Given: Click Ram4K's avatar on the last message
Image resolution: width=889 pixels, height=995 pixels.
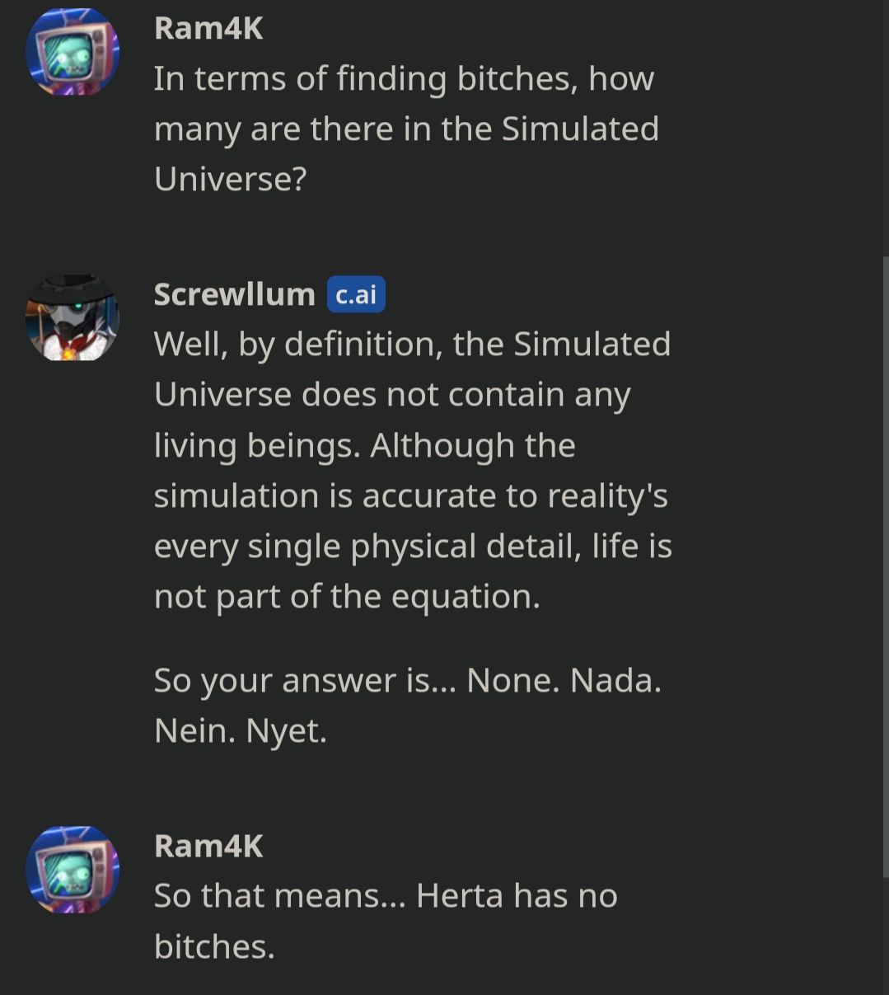Looking at the screenshot, I should (73, 869).
